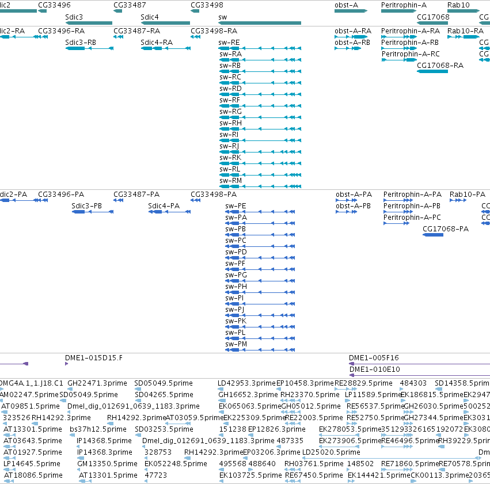The height and width of the screenshot is (484, 490).
Task: Open the bs37h12.5prime EST label
Action: 98,429
